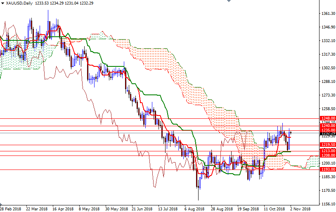The image size is (336, 212).
Task: Select the 1240.00 red price level label
Action: [327, 126]
